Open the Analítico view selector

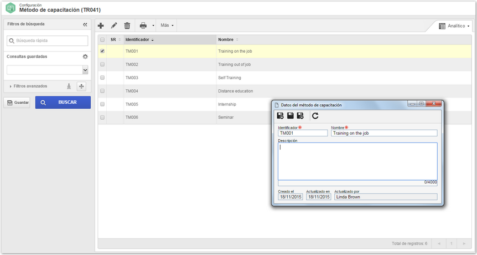click(454, 26)
